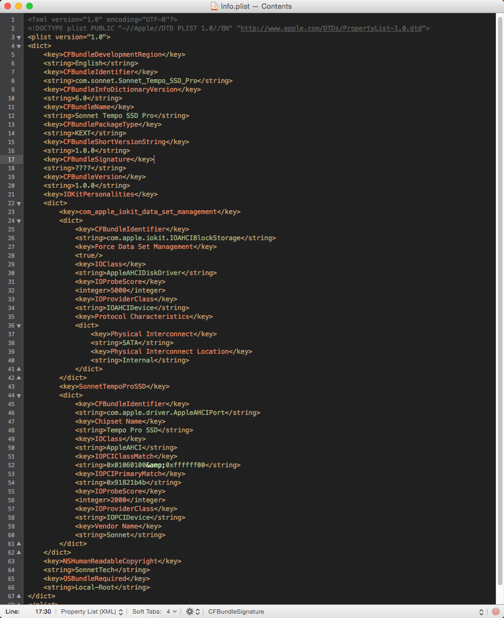Open the bundle item gear menu

tap(193, 611)
